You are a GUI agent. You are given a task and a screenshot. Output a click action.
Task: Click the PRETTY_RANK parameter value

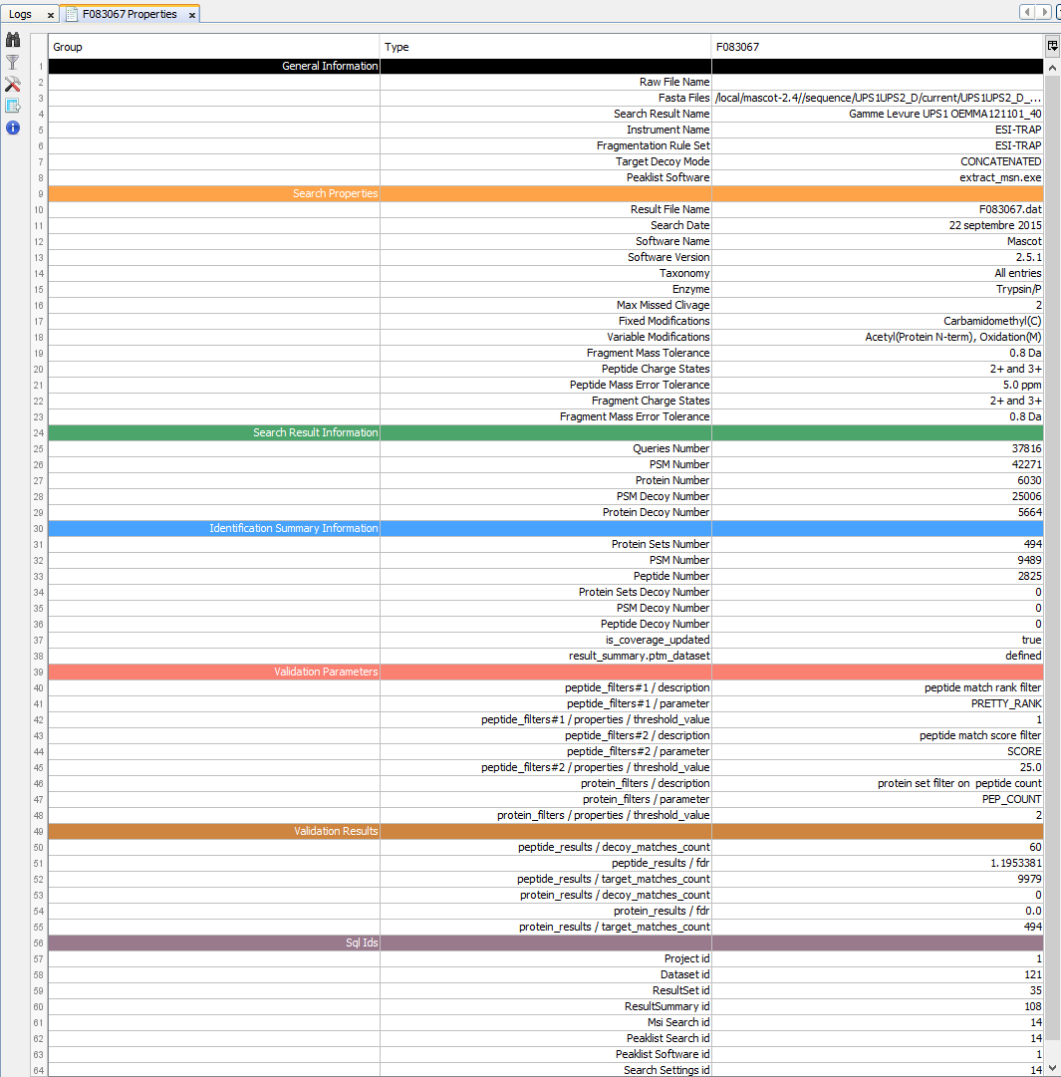click(878, 703)
